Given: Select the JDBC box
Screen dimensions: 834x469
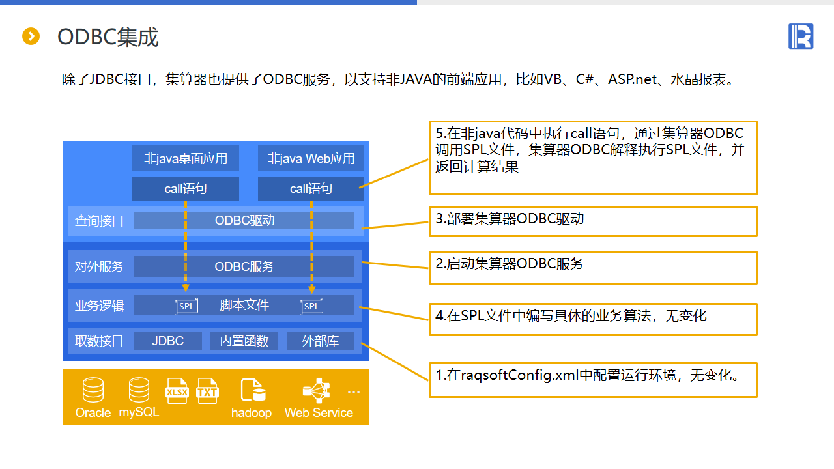Looking at the screenshot, I should tap(168, 341).
